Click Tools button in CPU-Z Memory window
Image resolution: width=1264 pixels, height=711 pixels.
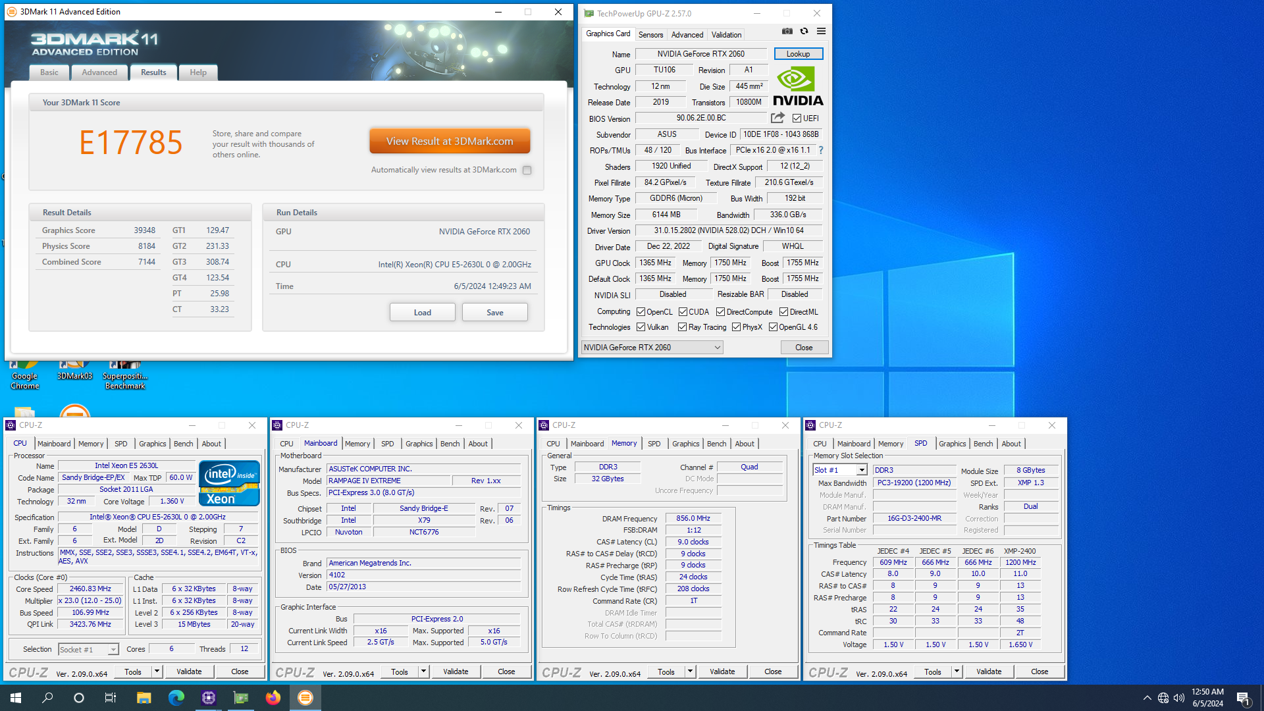(x=666, y=671)
